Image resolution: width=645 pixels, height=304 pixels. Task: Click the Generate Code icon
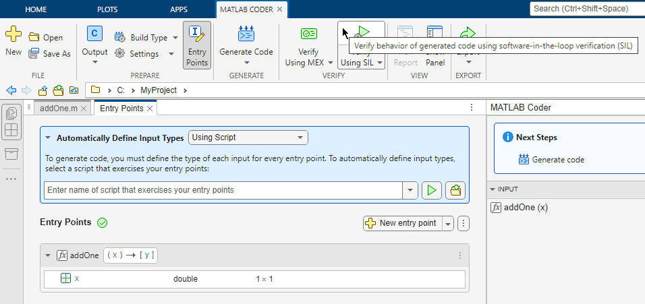click(246, 35)
